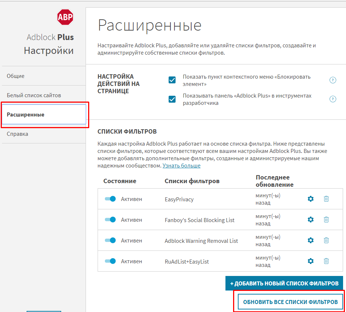The image size is (346, 312).
Task: Open the Белый список сайтов tab
Action: (x=44, y=95)
